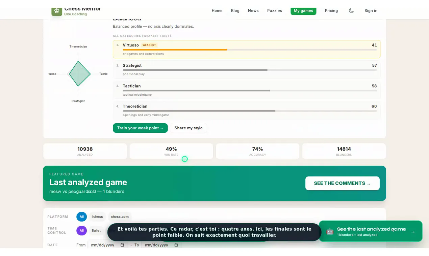This screenshot has width=429, height=256.
Task: Click the WEAKEST badge next to Virtuoso
Action: click(149, 45)
